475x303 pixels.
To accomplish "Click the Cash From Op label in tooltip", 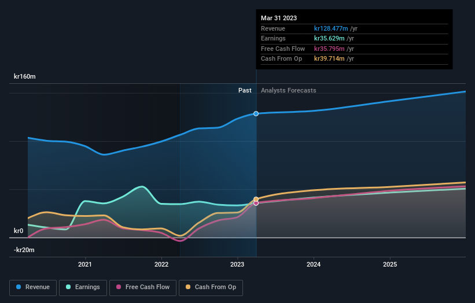I will pyautogui.click(x=281, y=59).
